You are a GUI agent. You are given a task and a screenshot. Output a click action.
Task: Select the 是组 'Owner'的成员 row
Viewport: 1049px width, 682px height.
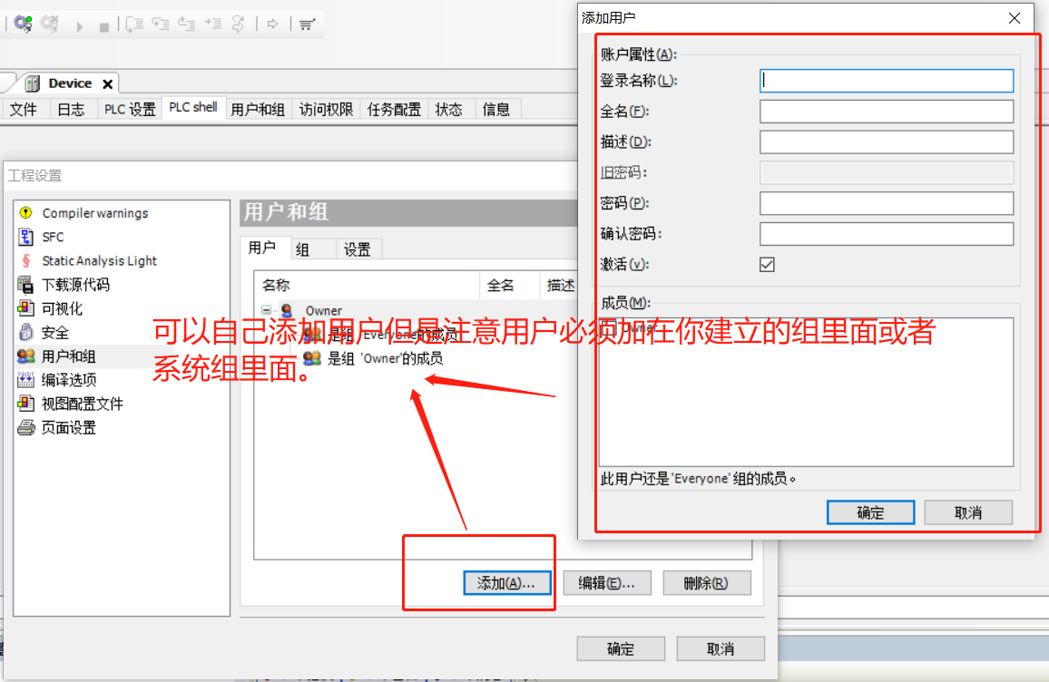pos(385,358)
